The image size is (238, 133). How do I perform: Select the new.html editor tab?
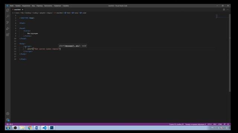pos(17,10)
